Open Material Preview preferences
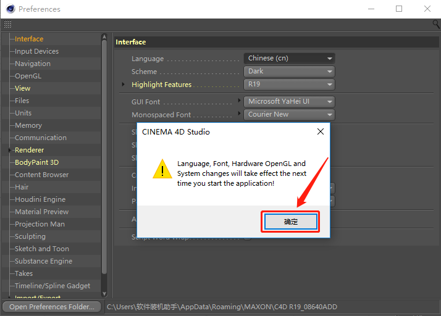441x316 pixels. click(41, 212)
